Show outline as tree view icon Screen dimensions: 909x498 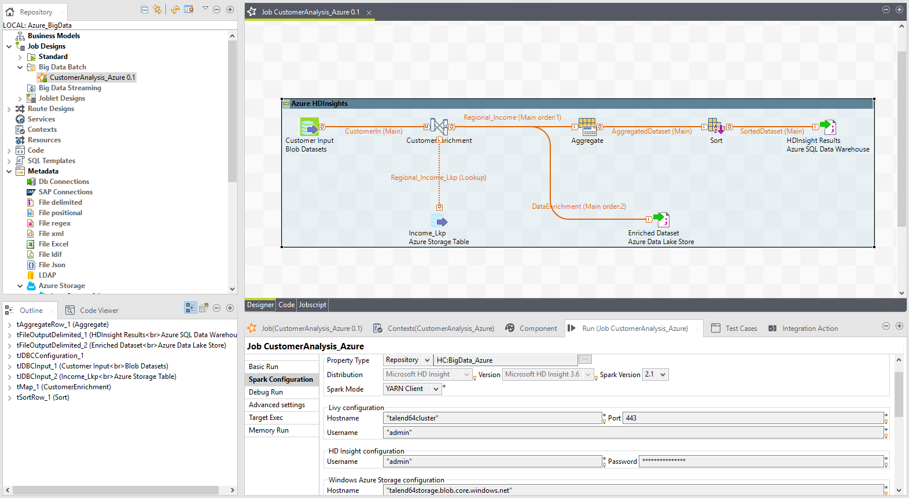tap(190, 308)
